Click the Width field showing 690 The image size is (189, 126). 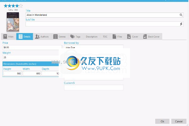32,73
